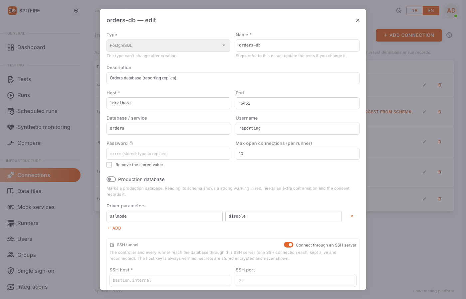Check Remove the stored value
This screenshot has height=299, width=466.
pos(110,165)
